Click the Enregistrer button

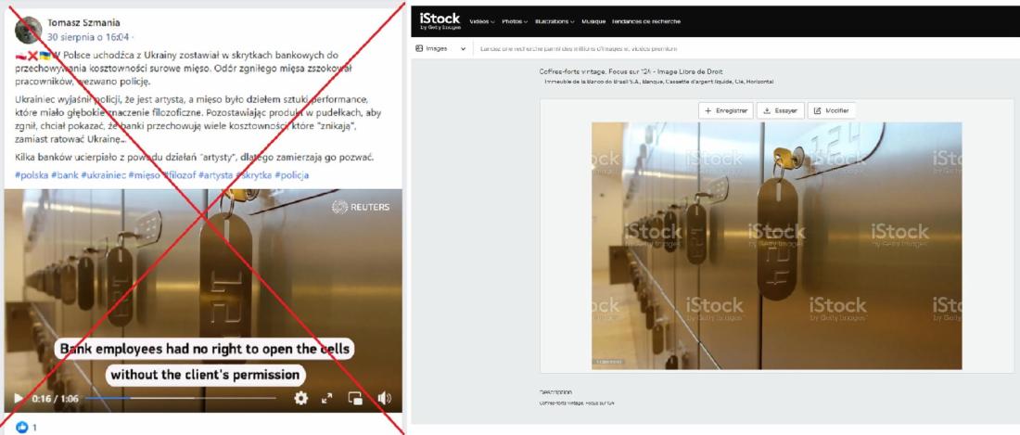coord(726,110)
